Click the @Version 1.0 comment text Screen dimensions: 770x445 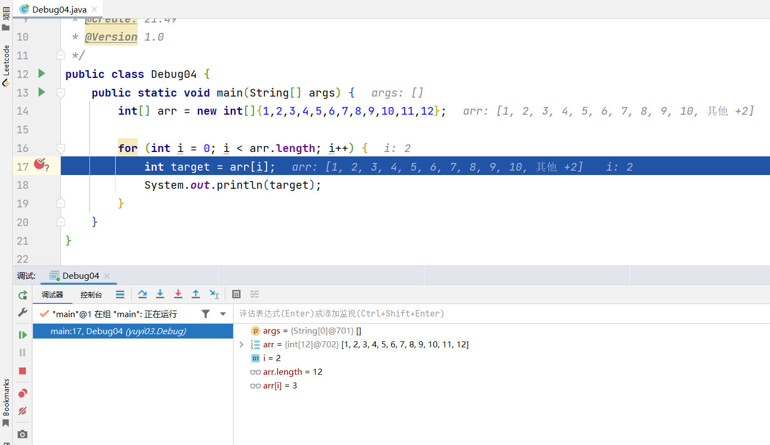pos(124,37)
